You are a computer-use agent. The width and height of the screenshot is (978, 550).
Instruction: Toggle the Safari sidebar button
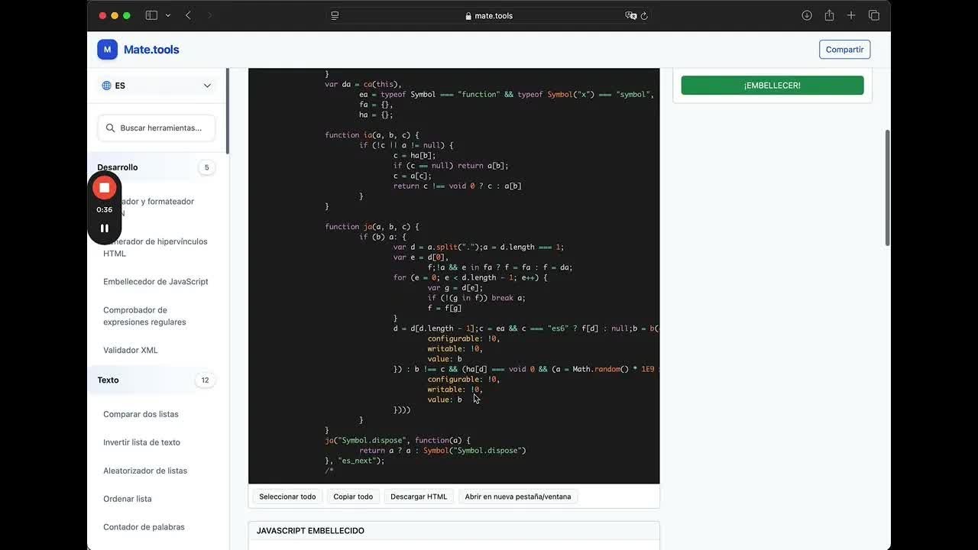(151, 15)
